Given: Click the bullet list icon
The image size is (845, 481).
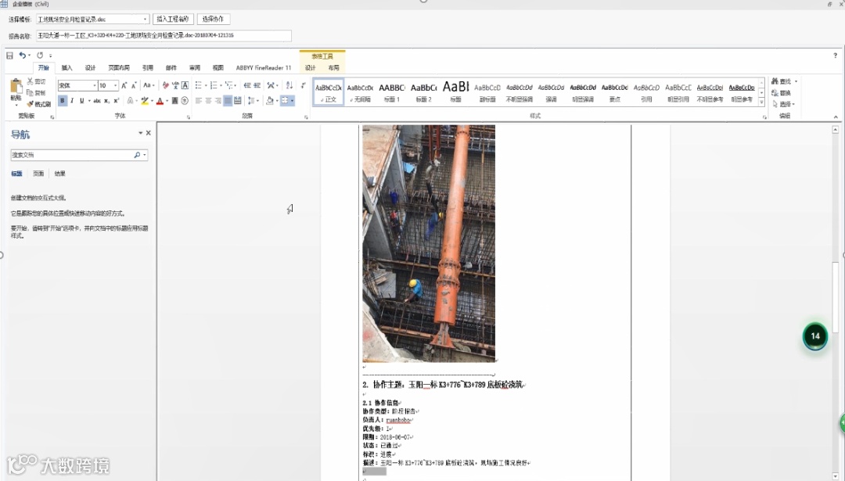Looking at the screenshot, I should tap(198, 85).
